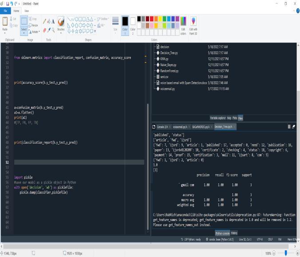Select the Five-point star shape

[x=76, y=31]
